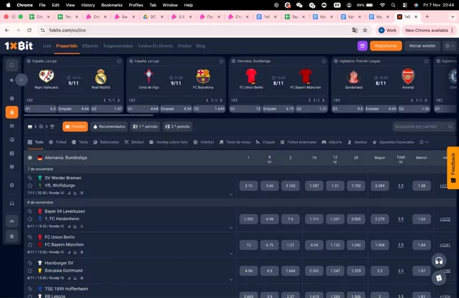The width and height of the screenshot is (459, 298).
Task: Go to the Live tab
Action: click(47, 46)
